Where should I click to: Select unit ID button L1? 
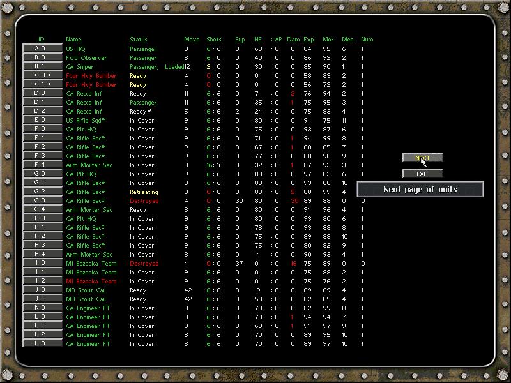click(x=43, y=326)
